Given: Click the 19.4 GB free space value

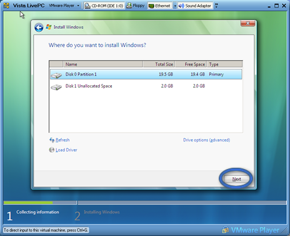Looking at the screenshot, I should 197,74.
